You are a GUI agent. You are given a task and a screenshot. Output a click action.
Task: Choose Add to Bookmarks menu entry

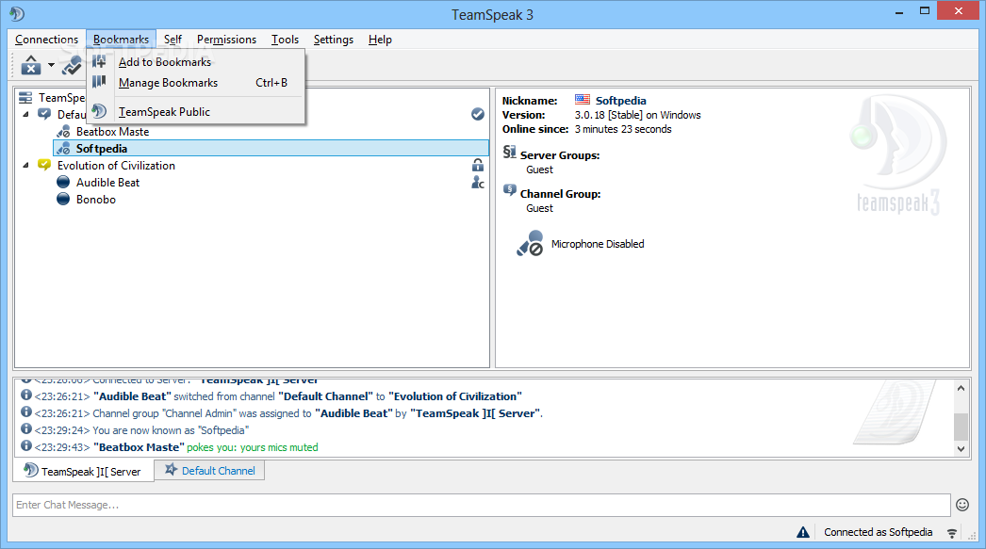[195, 61]
